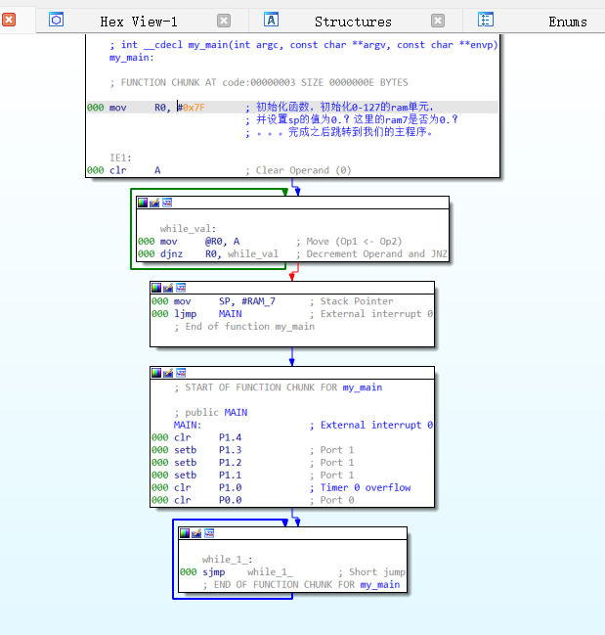Click the Stack Pointer comment
The height and width of the screenshot is (635, 605).
coord(352,301)
